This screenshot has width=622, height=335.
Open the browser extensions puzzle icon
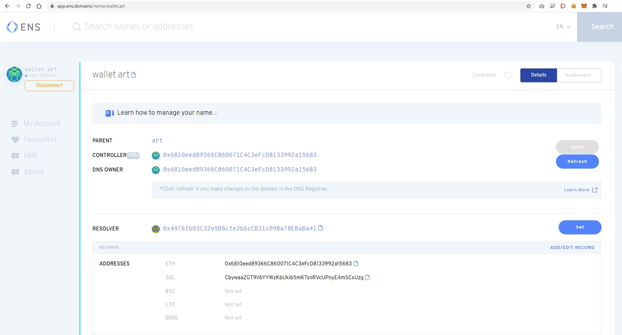[x=595, y=6]
